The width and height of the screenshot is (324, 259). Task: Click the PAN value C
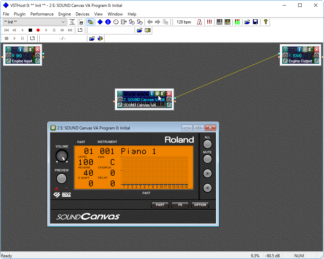(112, 162)
